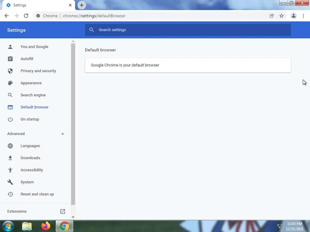310x232 pixels.
Task: Click the Extensions external link icon
Action: click(63, 211)
